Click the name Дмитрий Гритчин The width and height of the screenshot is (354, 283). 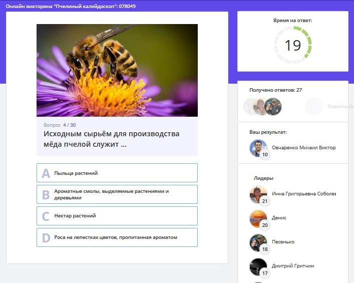[293, 266]
